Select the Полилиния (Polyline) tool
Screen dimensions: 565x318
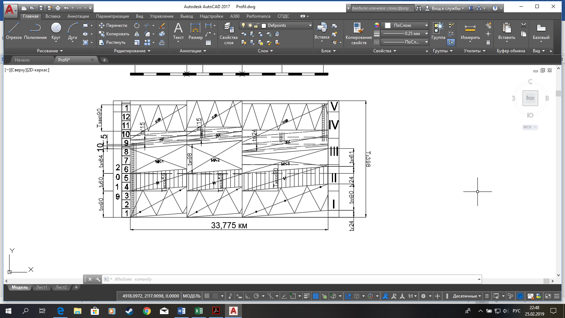pyautogui.click(x=35, y=31)
